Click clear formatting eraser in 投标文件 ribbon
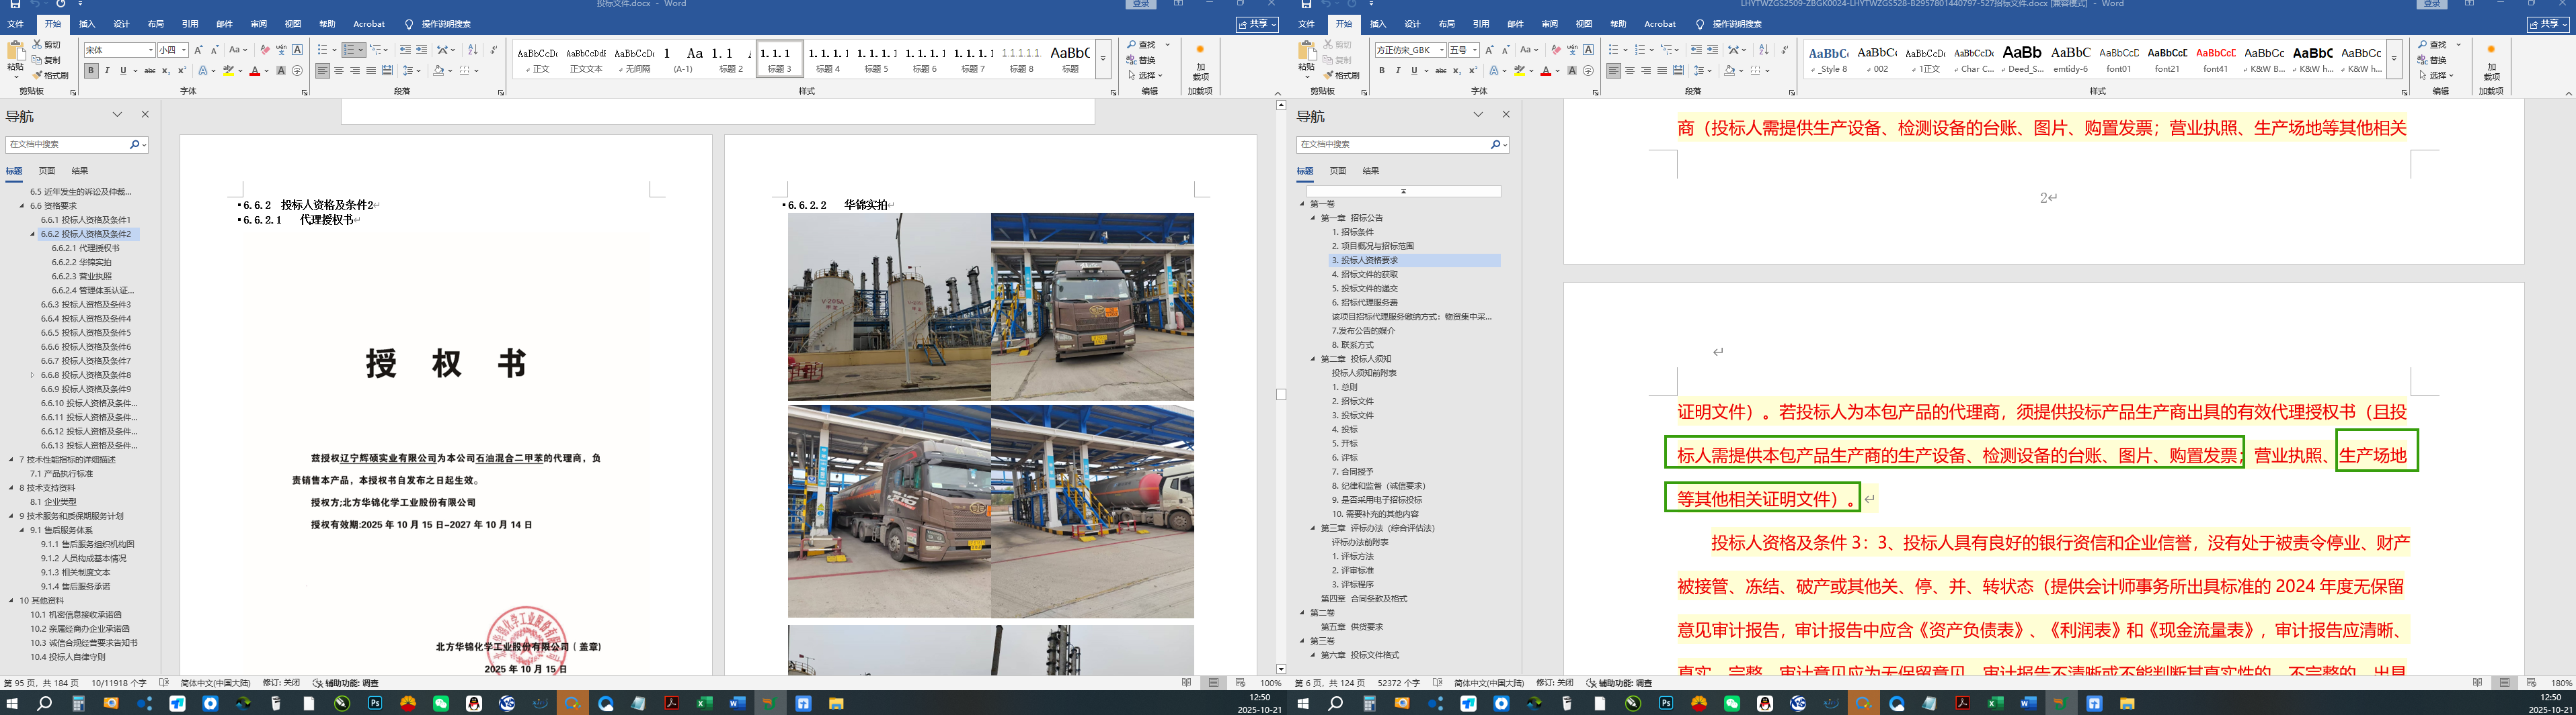This screenshot has height=715, width=2576. 264,50
